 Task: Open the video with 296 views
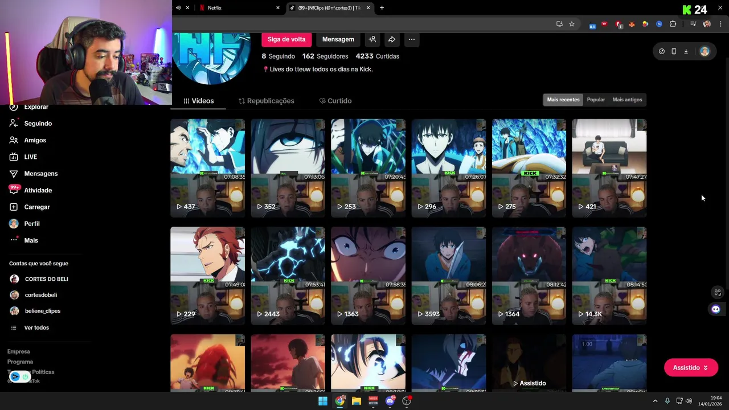coord(448,168)
